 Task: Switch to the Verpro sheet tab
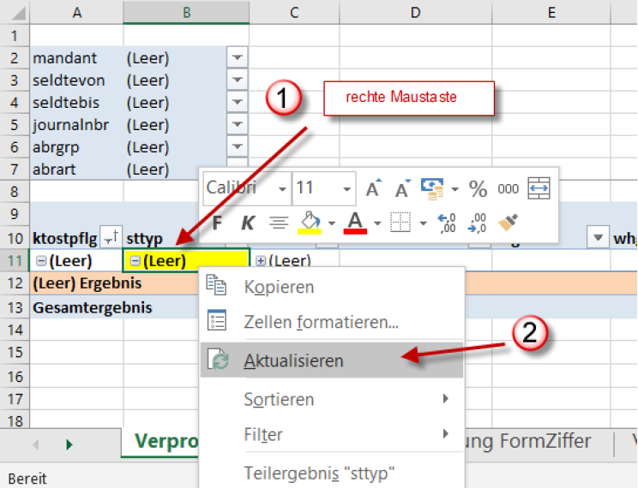click(x=160, y=442)
